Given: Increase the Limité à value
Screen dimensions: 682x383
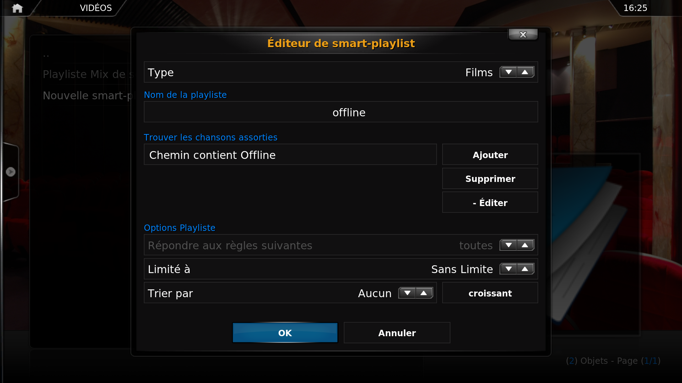Looking at the screenshot, I should point(525,269).
